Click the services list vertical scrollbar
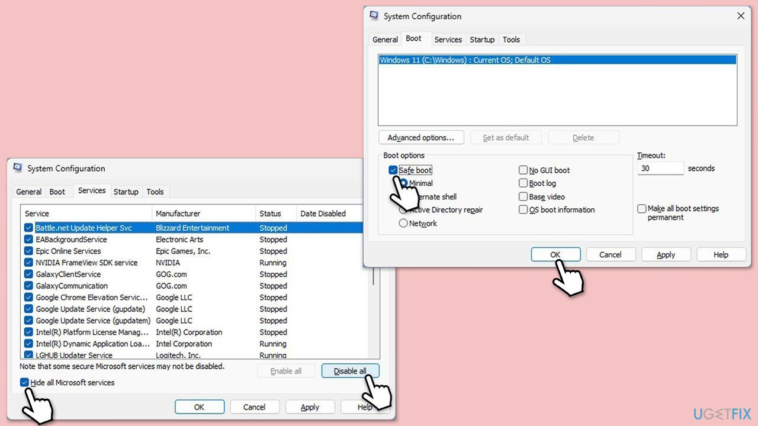Screen dimensions: 758x426 [x=373, y=278]
